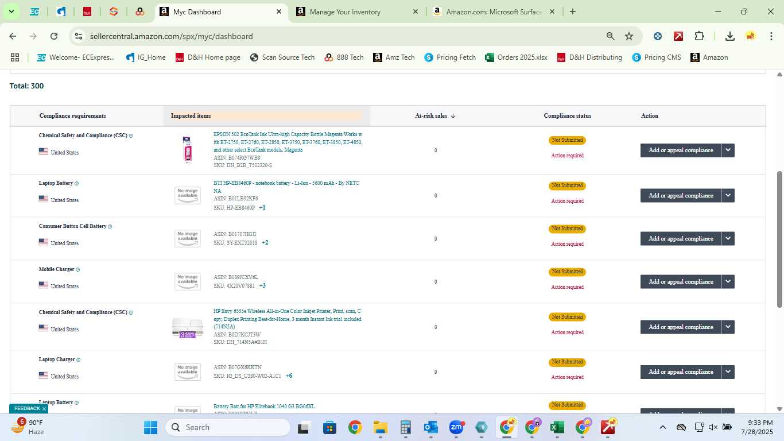The width and height of the screenshot is (784, 441).
Task: Open the Apps grid in the bookmarks bar
Action: (x=15, y=57)
